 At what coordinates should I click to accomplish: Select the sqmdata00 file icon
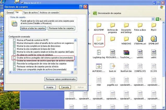tap(126, 80)
